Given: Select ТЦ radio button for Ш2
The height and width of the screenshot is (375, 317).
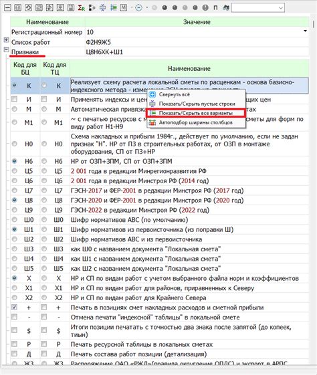Looking at the screenshot, I should coord(44,239).
